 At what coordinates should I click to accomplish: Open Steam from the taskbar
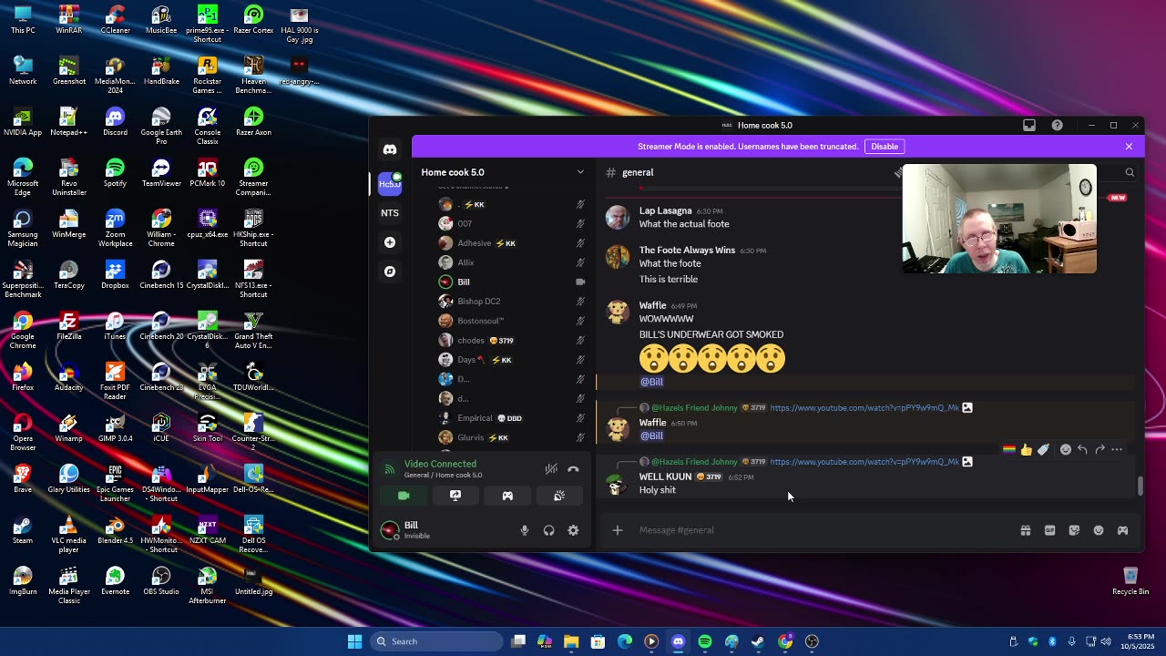(758, 641)
